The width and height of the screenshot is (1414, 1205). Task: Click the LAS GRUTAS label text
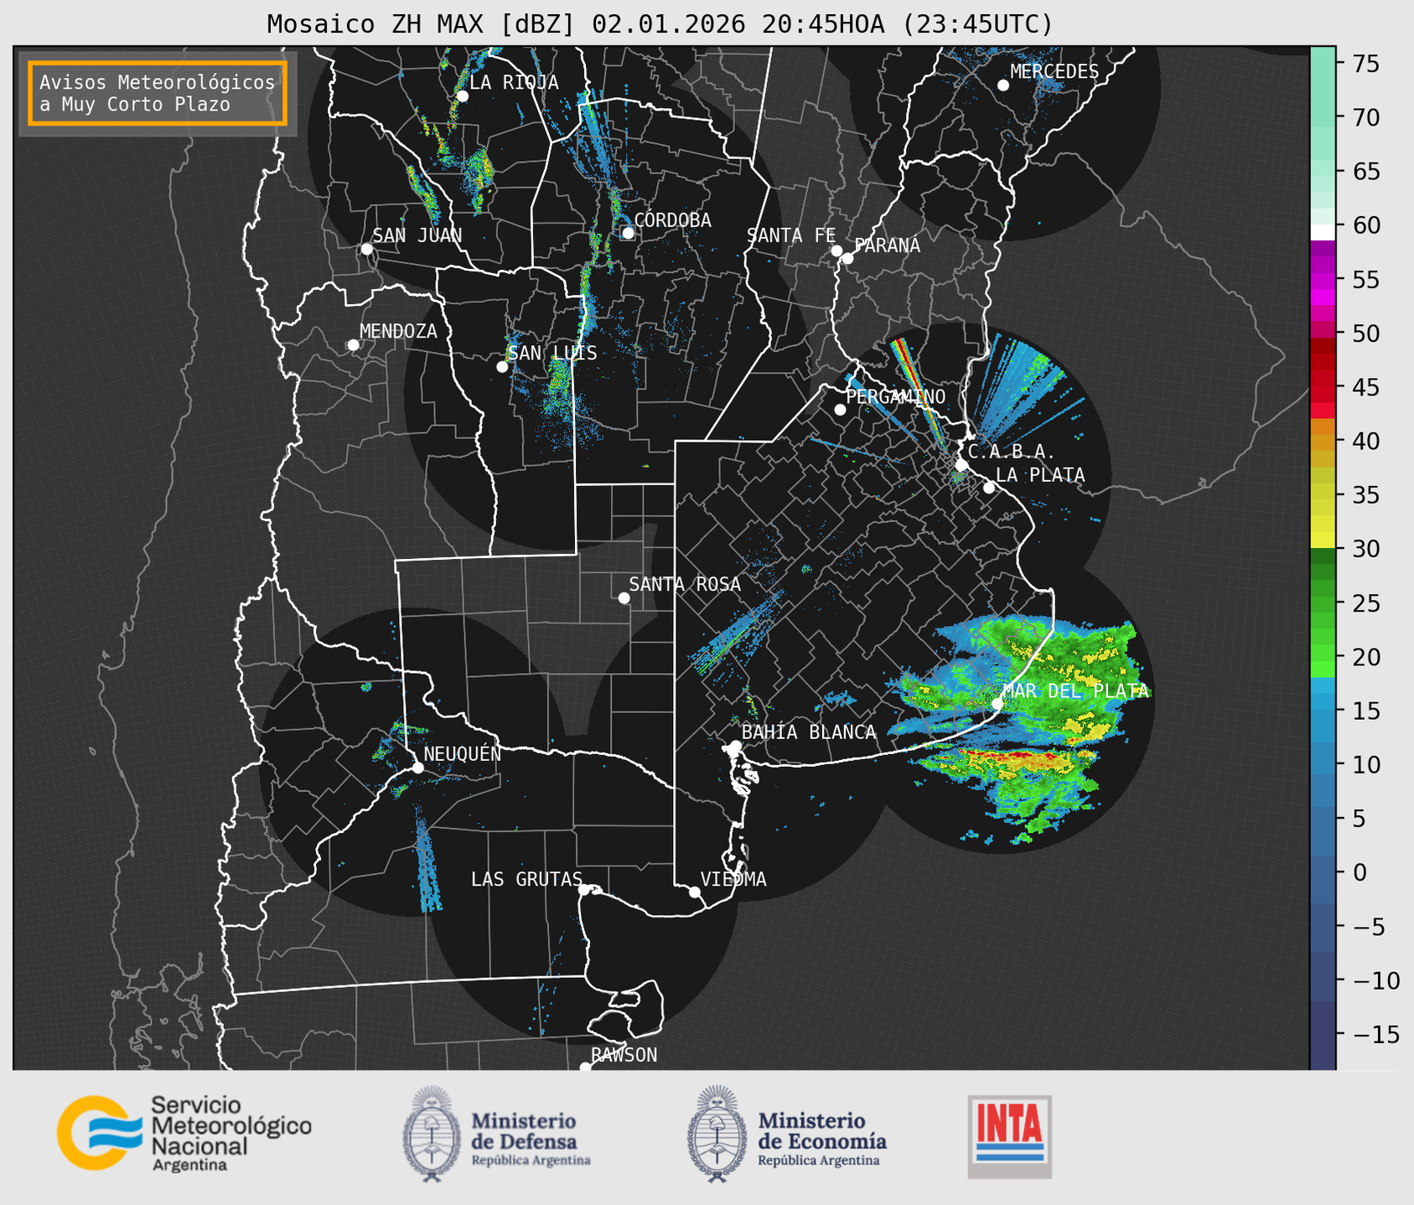526,879
